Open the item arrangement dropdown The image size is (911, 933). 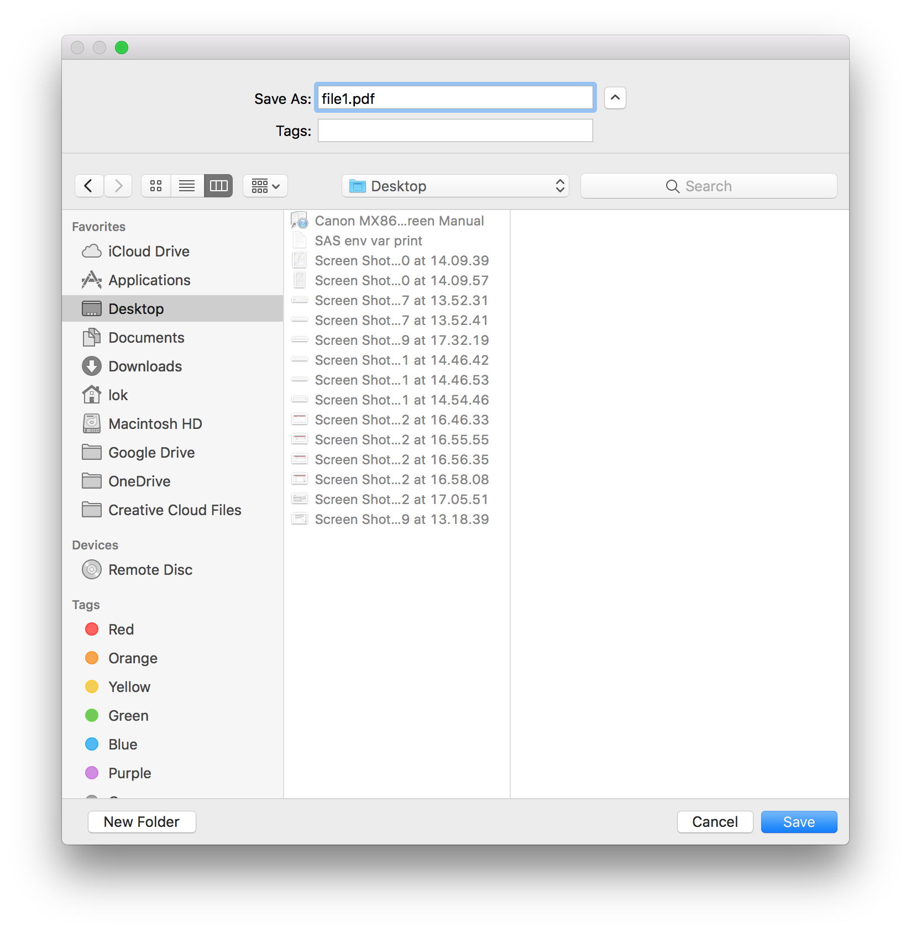tap(265, 186)
